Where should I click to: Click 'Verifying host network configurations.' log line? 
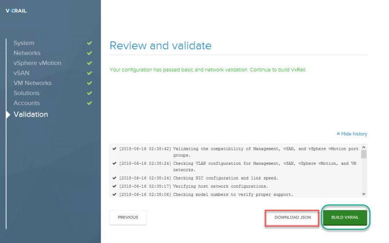coord(221,186)
